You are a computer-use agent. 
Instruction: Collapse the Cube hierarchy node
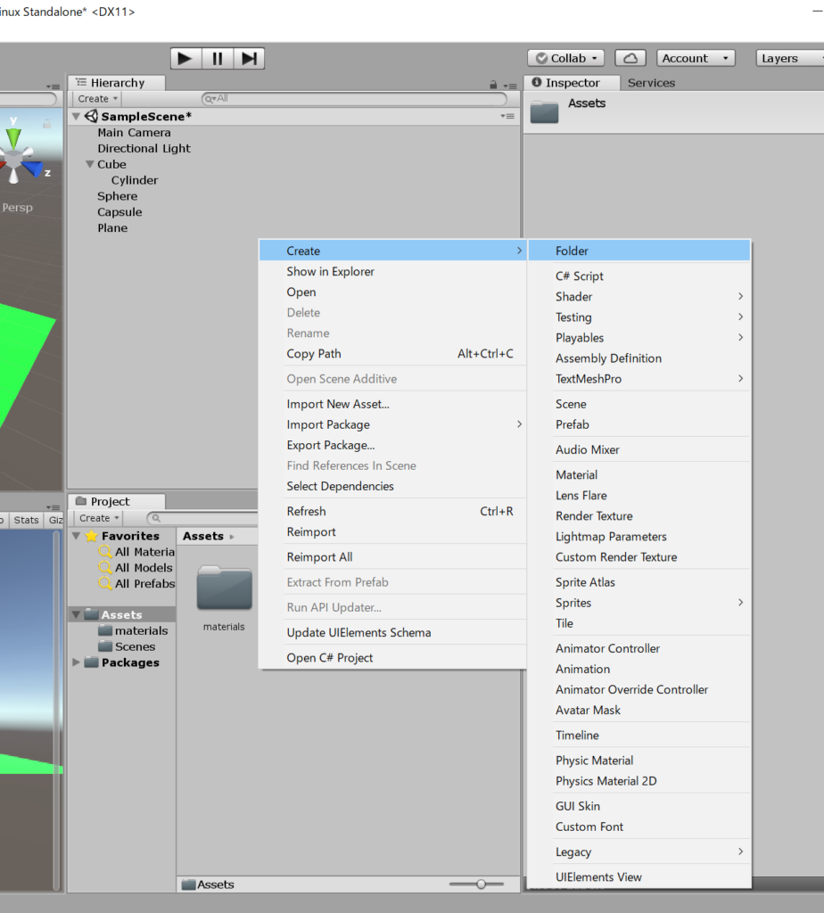pyautogui.click(x=89, y=165)
